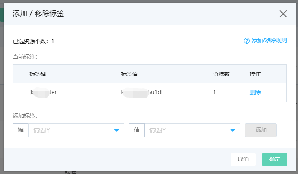Expand the 键 dropdown arrow
The height and width of the screenshot is (174, 298).
point(117,130)
